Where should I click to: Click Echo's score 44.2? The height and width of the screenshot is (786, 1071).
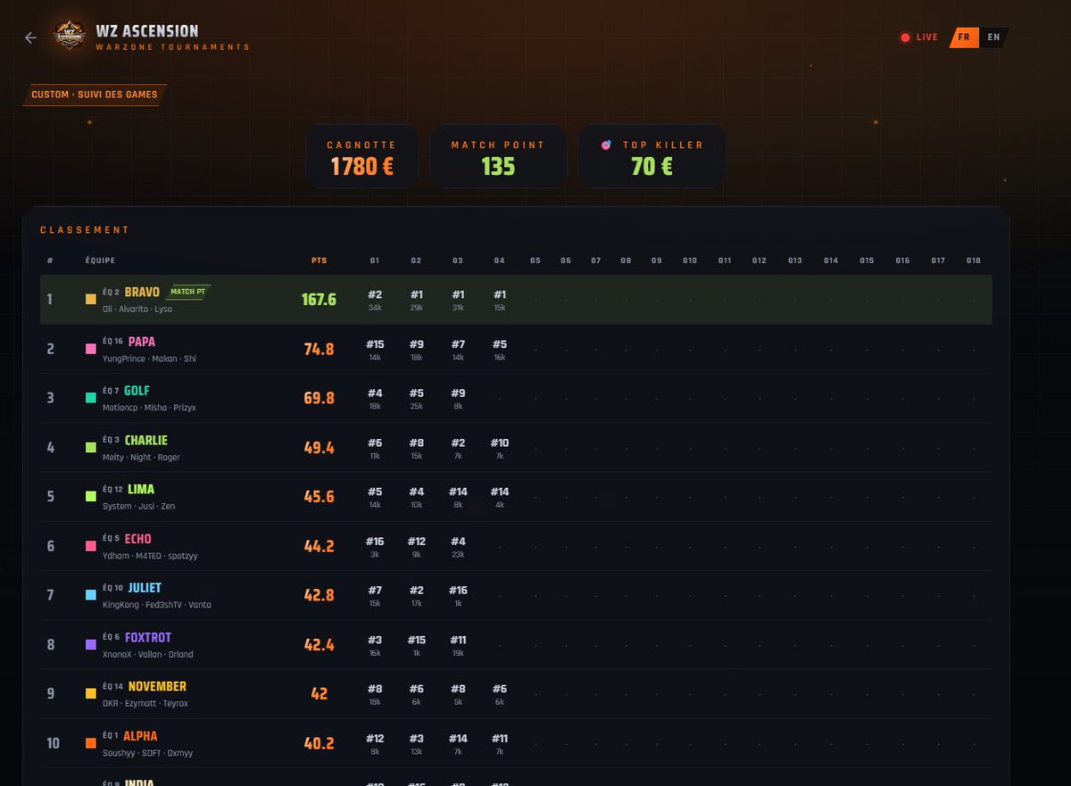click(319, 546)
